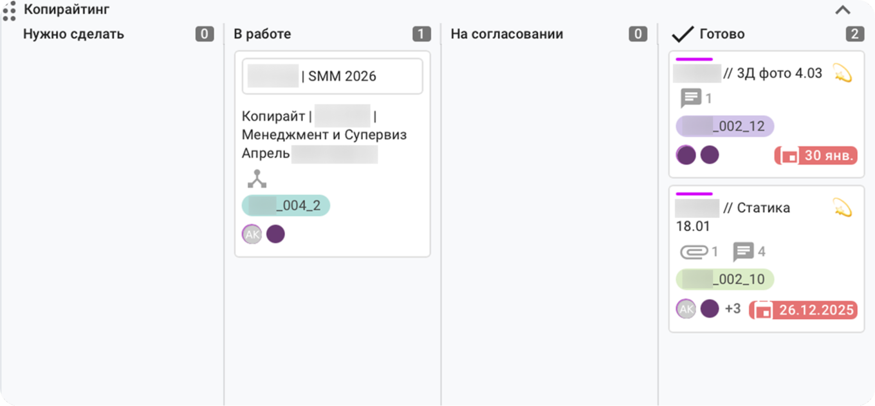
Task: Click the Нужно сделать count badge
Action: (x=205, y=34)
